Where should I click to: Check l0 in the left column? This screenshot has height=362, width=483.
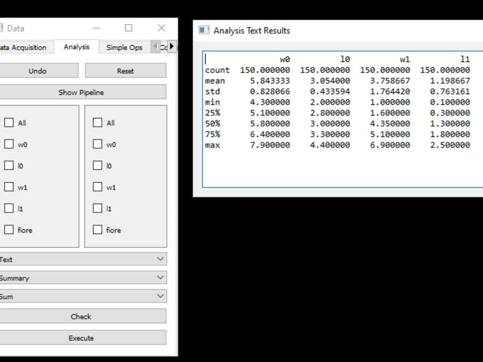[9, 166]
